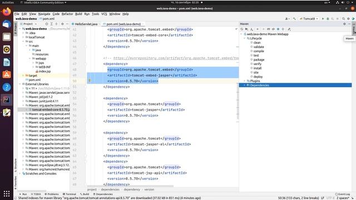The image size is (356, 200).
Task: Open Project view selector dropdown
Action: pyautogui.click(x=28, y=24)
